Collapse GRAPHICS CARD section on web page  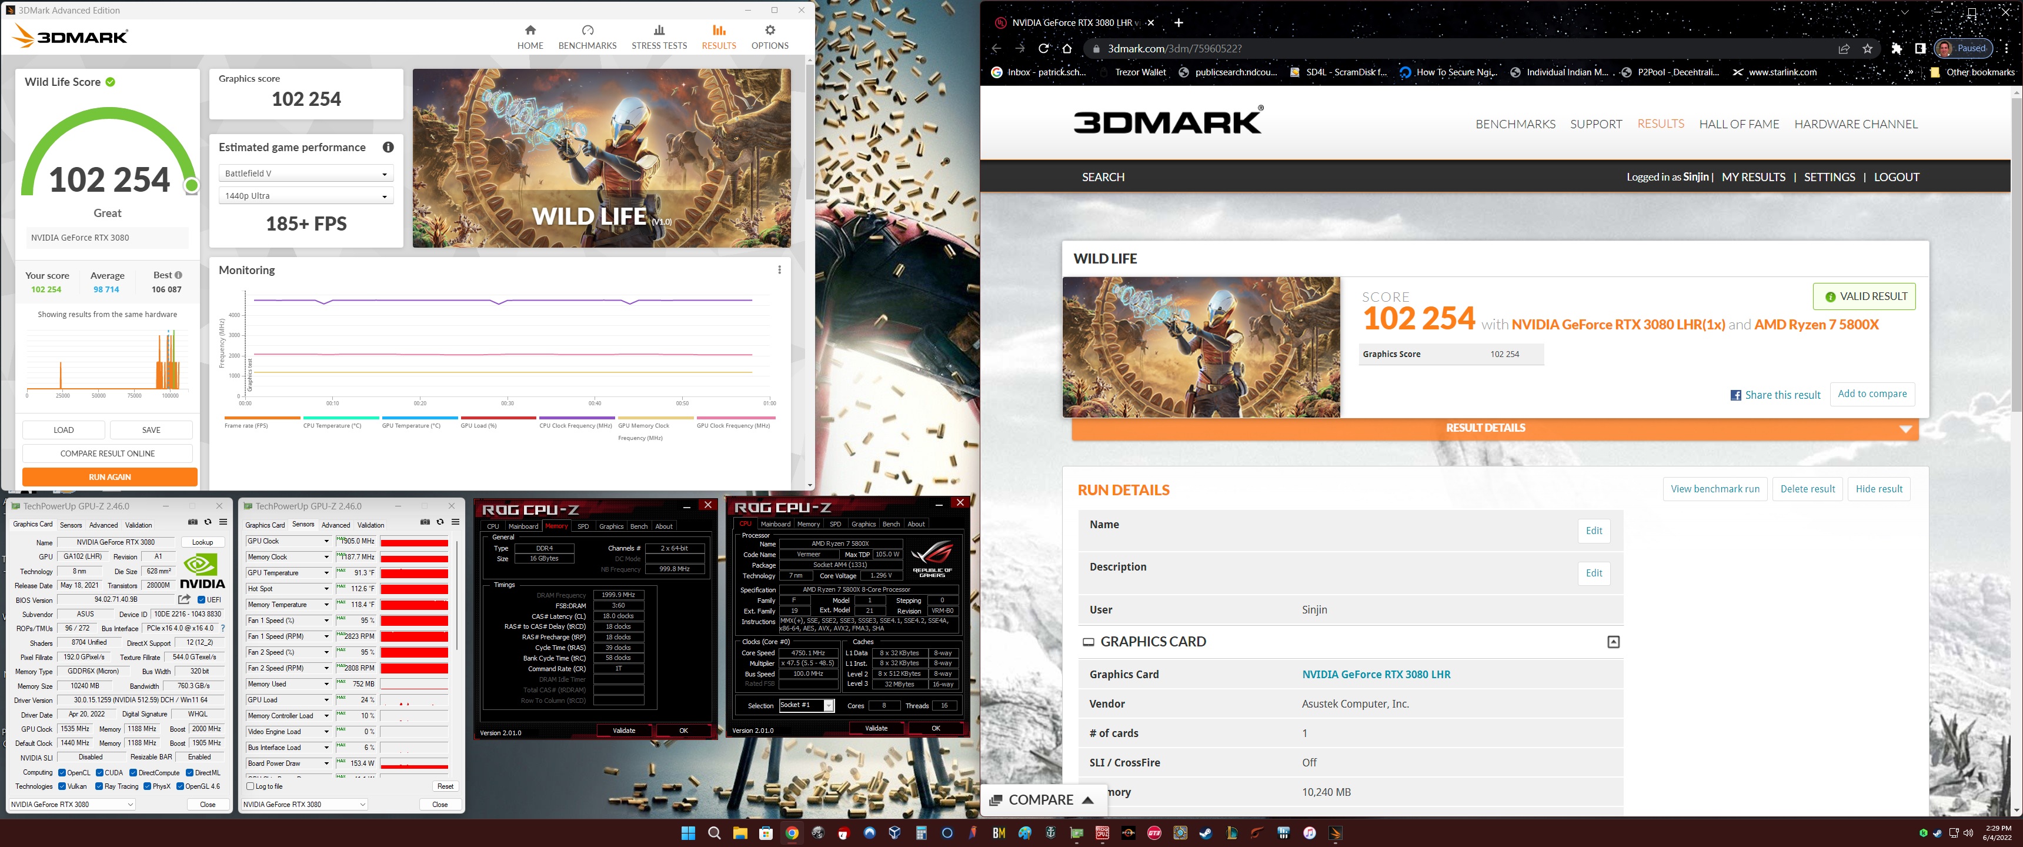click(x=1613, y=642)
